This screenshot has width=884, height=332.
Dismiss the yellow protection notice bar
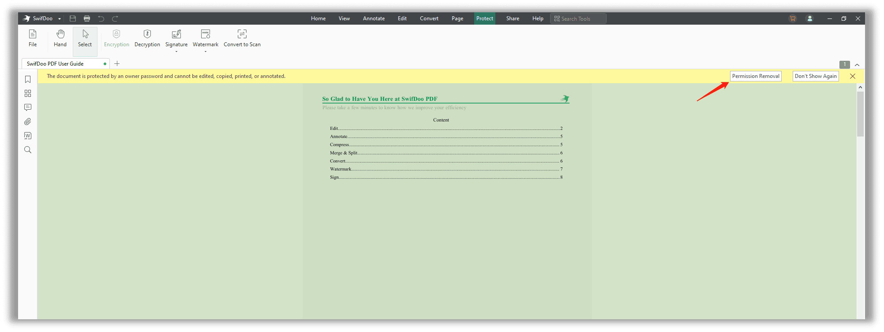tap(853, 76)
